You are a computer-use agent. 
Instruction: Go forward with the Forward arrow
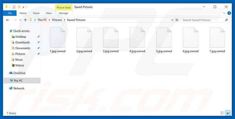click(15, 20)
